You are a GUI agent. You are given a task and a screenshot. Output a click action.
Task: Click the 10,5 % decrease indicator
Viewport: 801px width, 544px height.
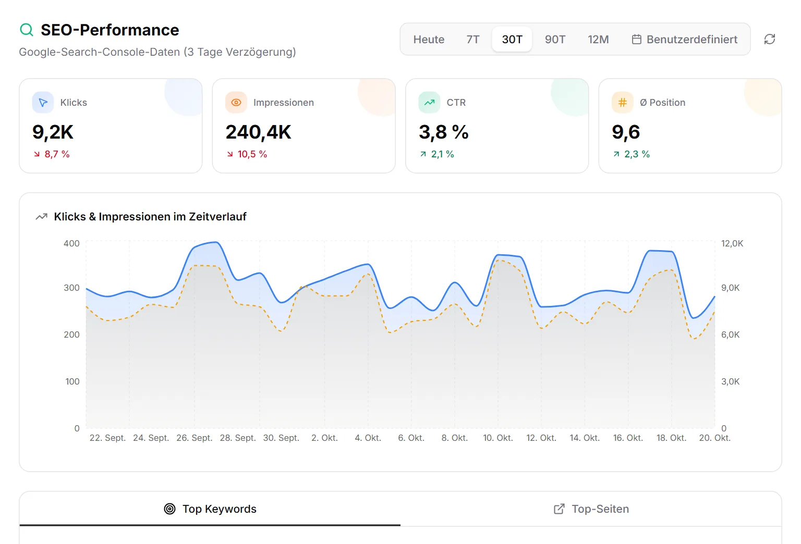coord(247,154)
